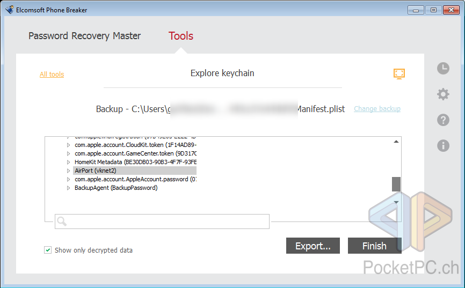Maximize the Elcomsoft Phone Breaker window
Screen dimensions: 465x288
[433, 10]
